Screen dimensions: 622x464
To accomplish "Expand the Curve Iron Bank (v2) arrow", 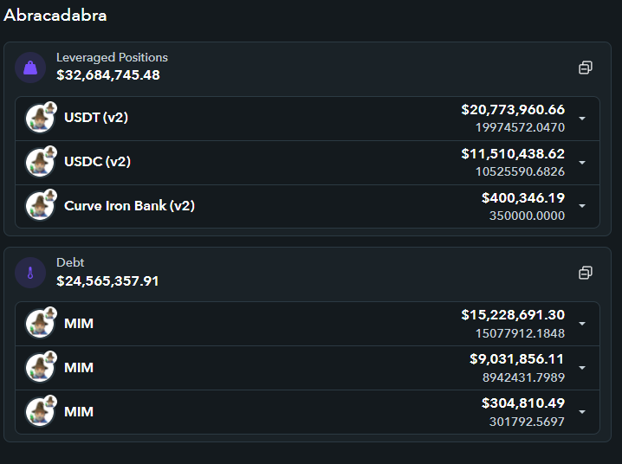I will coord(582,206).
